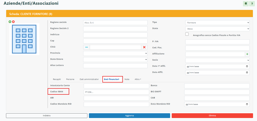Open calendar picker for Data 1° Affil.
Viewport: 257px width, 121px height.
click(x=247, y=66)
